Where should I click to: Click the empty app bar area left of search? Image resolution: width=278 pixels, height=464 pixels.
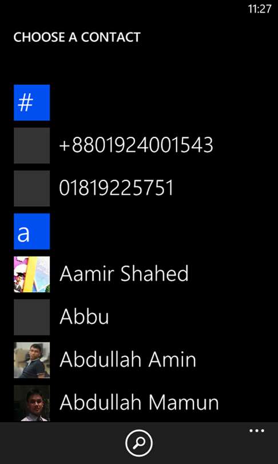62,443
